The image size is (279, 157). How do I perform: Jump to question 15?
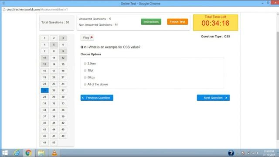(63, 64)
